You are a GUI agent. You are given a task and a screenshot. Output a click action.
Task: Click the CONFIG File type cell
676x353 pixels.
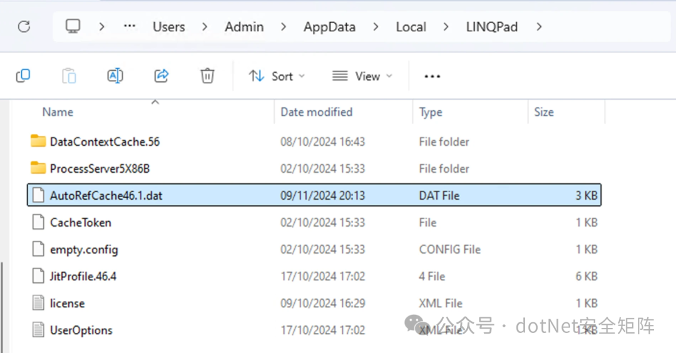pos(449,250)
